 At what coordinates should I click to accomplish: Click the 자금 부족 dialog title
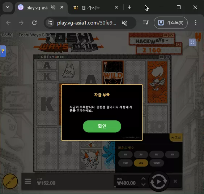pyautogui.click(x=102, y=95)
